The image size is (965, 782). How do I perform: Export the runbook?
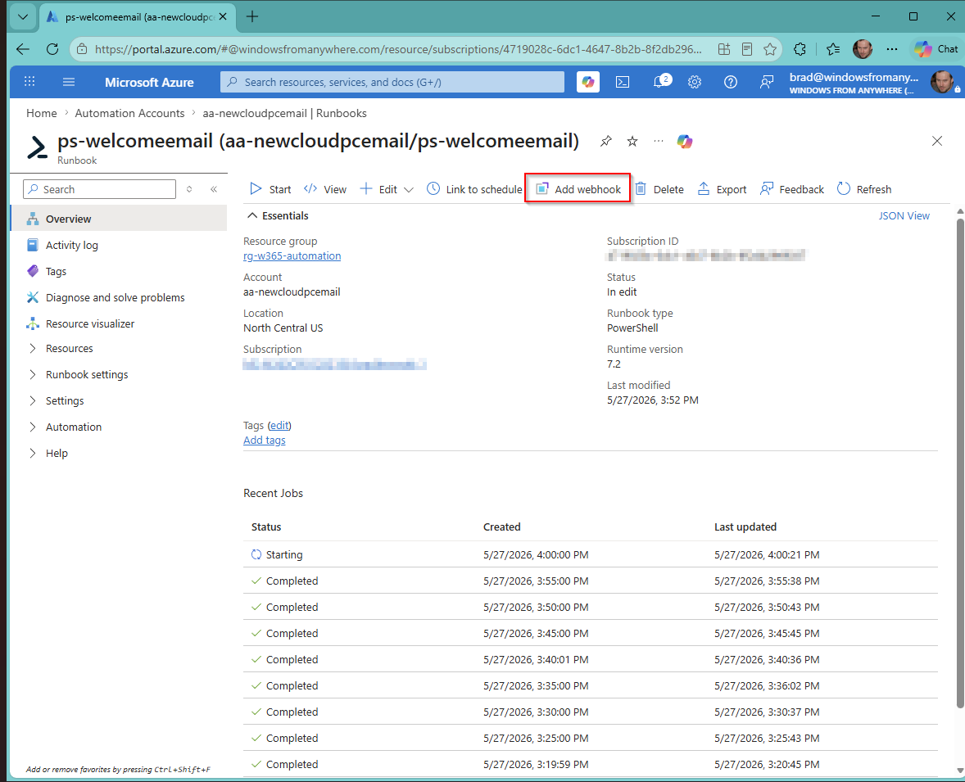[722, 189]
